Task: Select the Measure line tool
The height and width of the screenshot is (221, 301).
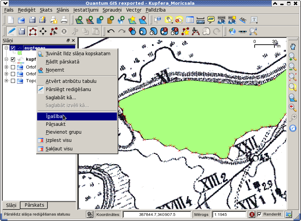Action: (x=200, y=20)
